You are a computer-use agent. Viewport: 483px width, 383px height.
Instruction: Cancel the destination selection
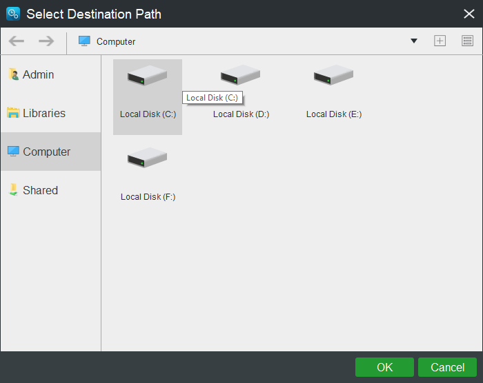(x=447, y=367)
